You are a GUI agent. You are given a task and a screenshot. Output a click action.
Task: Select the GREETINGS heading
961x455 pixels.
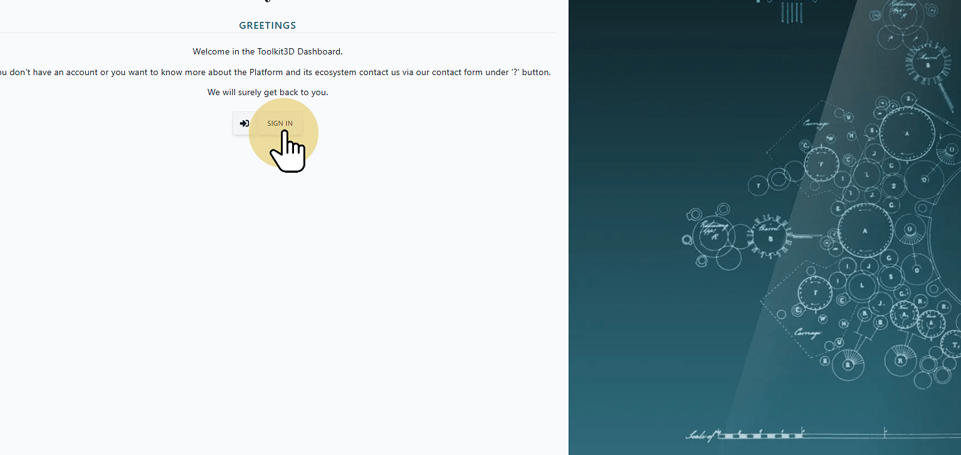268,26
